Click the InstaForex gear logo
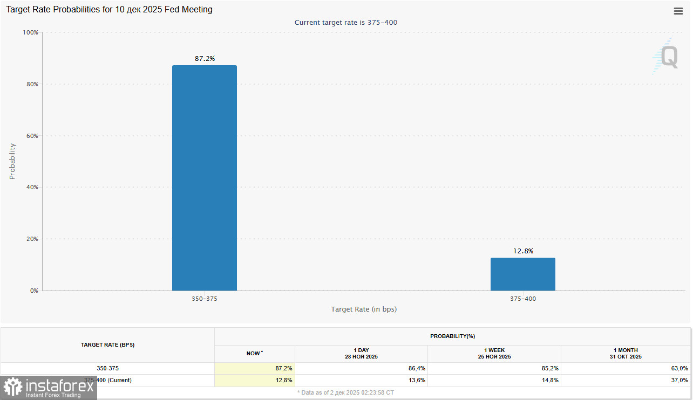693x400 pixels. click(12, 388)
